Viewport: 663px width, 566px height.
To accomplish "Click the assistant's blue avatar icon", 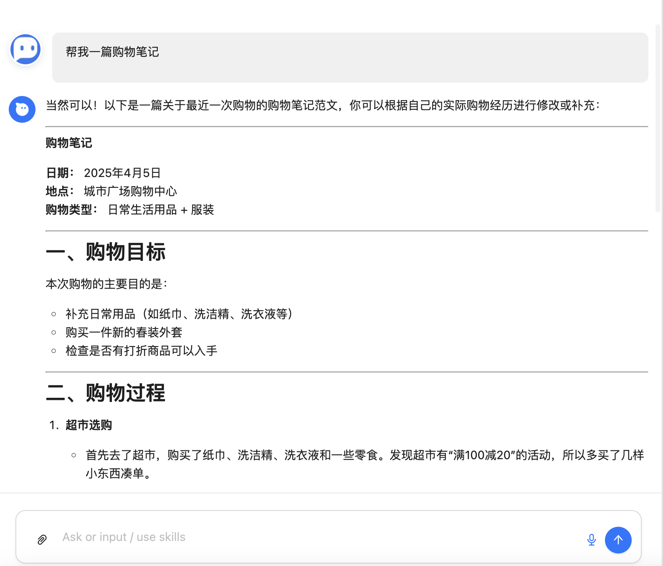I will pos(22,109).
